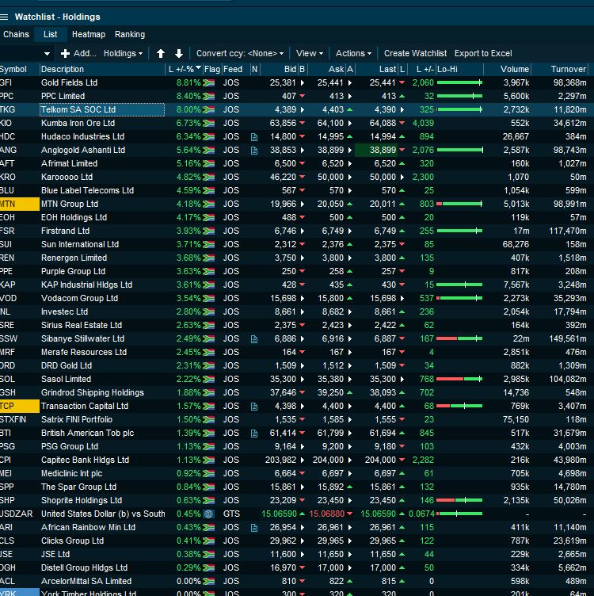Click the South Africa flag for DRD Gold

point(208,365)
